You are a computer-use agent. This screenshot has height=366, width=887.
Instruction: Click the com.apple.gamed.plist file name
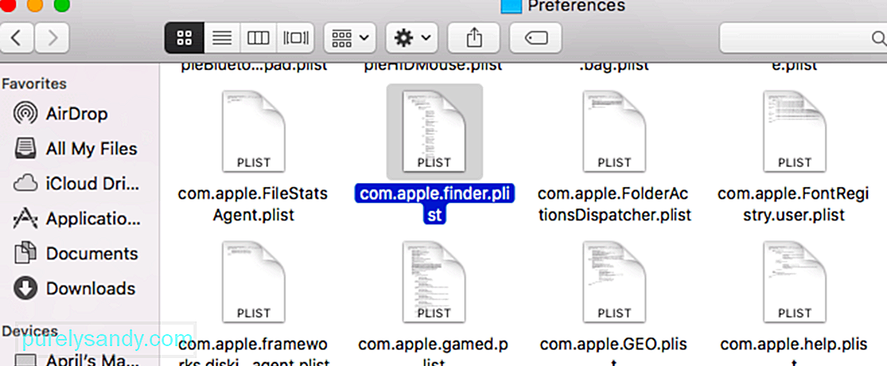(x=434, y=352)
